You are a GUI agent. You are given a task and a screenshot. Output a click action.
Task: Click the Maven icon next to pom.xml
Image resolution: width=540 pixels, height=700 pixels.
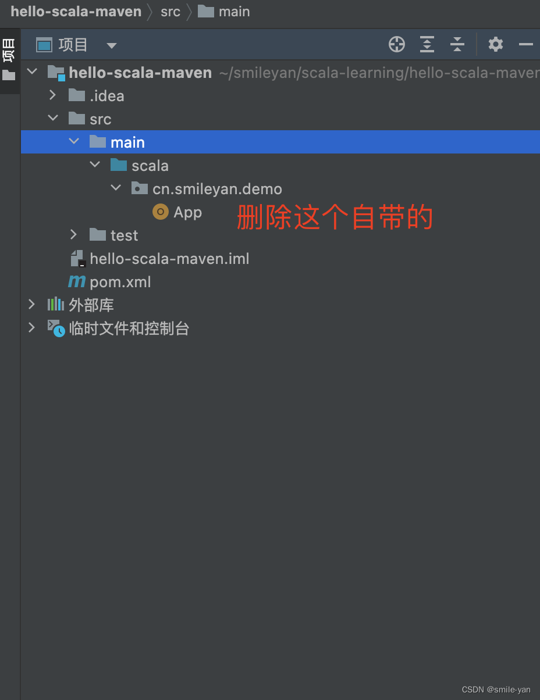76,281
